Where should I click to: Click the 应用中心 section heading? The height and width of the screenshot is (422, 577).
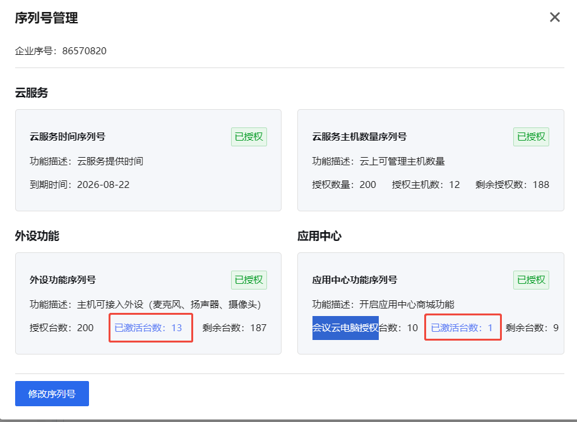click(319, 236)
